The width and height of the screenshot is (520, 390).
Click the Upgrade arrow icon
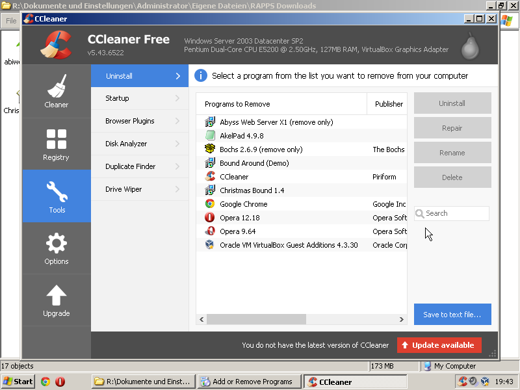(x=57, y=296)
